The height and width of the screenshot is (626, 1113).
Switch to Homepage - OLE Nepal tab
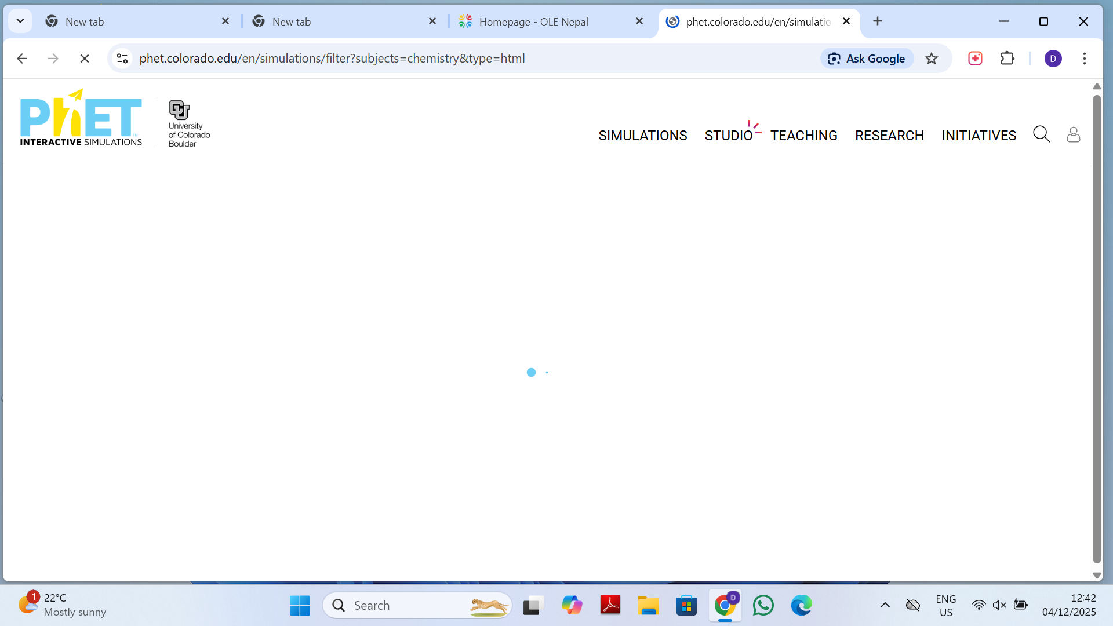pyautogui.click(x=533, y=21)
